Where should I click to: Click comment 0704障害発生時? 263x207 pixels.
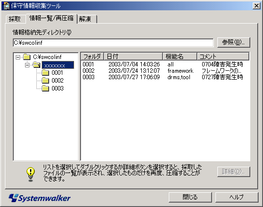coord(222,64)
